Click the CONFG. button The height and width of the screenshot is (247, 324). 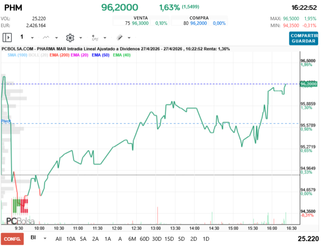point(12,239)
